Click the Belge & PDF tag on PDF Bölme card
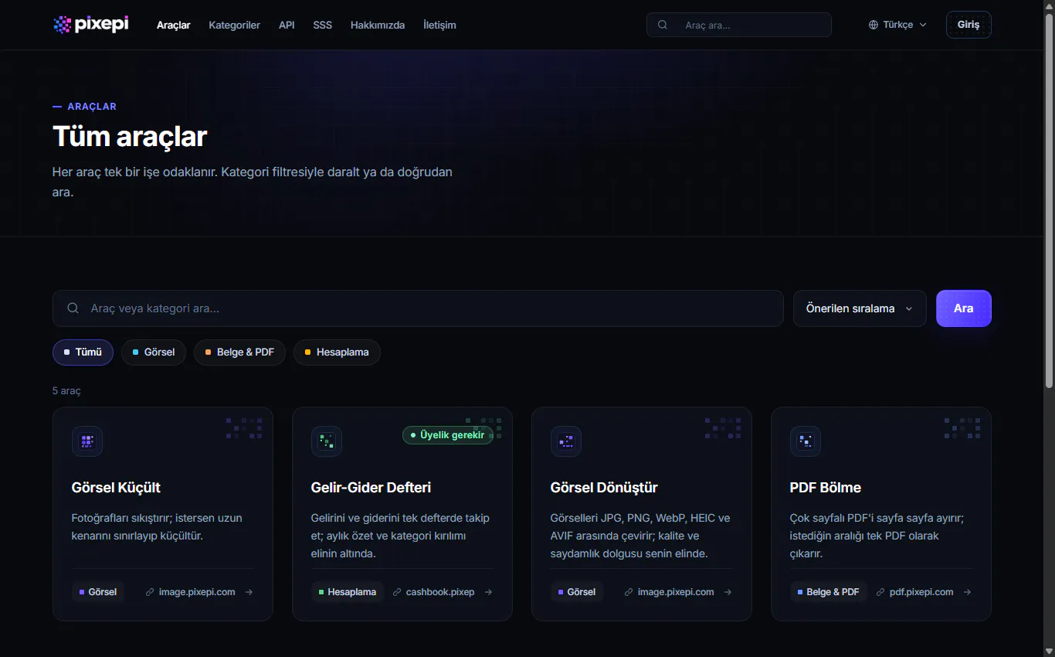The width and height of the screenshot is (1055, 657). pos(829,592)
